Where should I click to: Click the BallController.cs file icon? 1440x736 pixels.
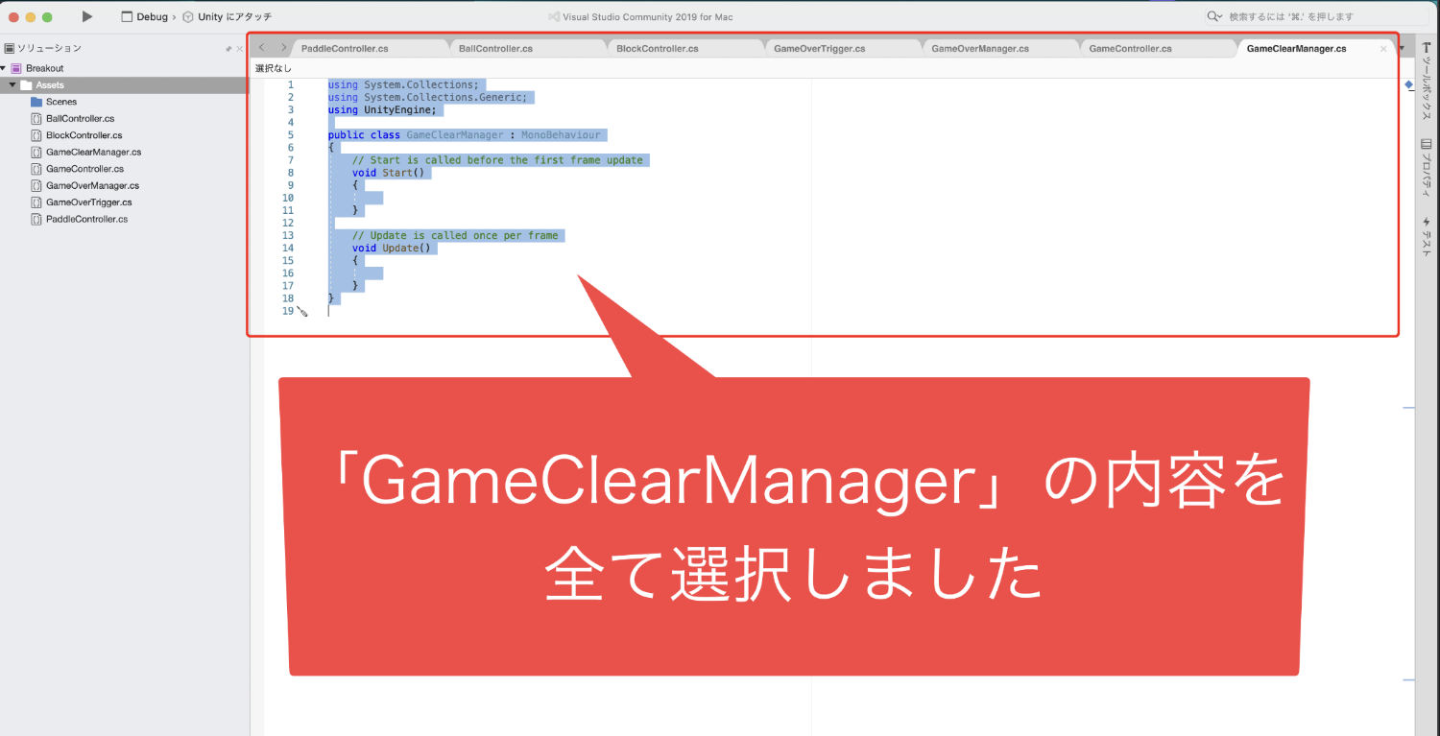(36, 118)
